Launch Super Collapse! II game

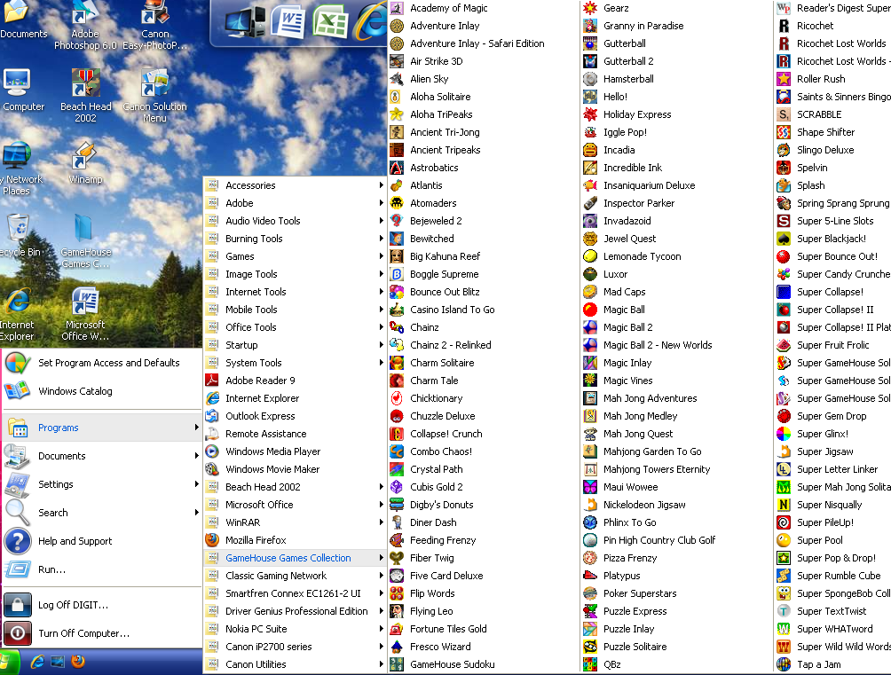[x=833, y=309]
